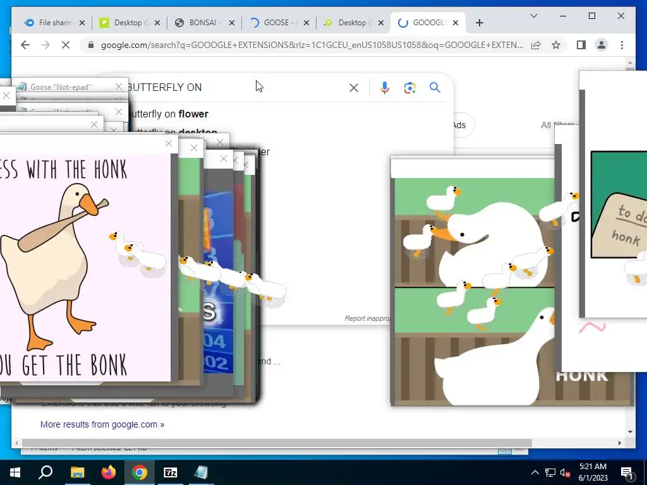Close the GOOSE tab
This screenshot has width=647, height=485.
point(306,23)
